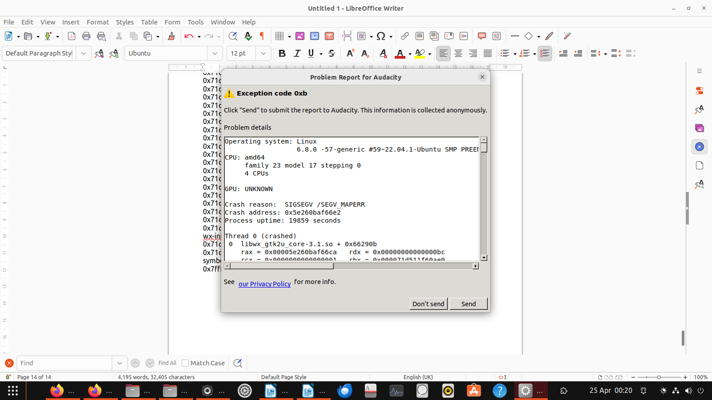Expand the Insert Table dropdown arrow
The image size is (712, 400).
tap(289, 36)
